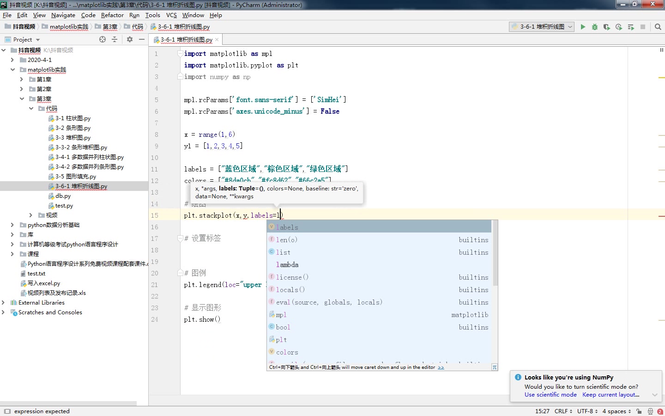665x416 pixels.
Task: Change 4 spaces indent setting
Action: [x=617, y=411]
